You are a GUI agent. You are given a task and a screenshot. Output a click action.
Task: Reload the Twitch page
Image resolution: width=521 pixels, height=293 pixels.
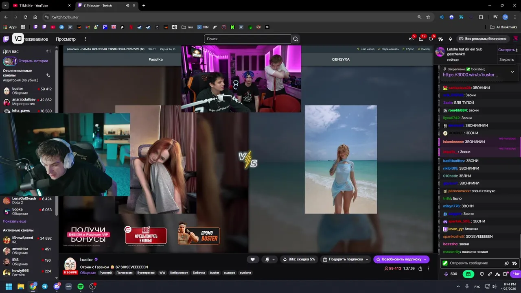[25, 17]
